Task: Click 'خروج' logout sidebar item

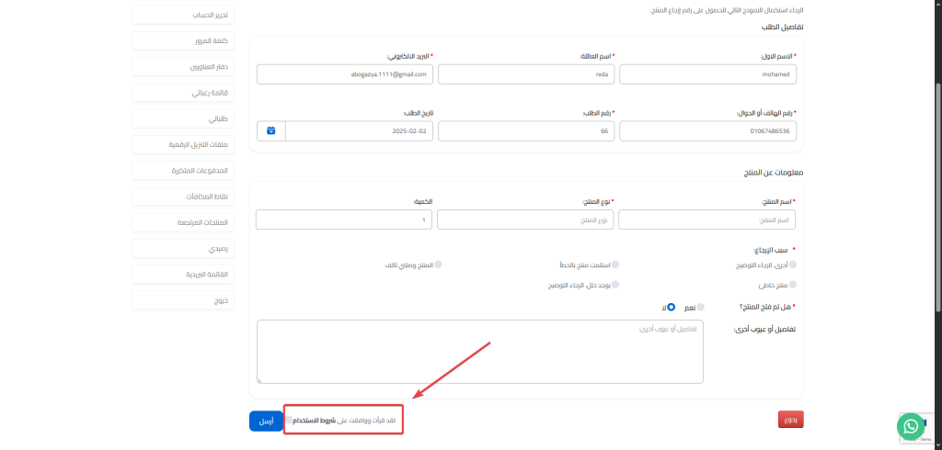Action: [181, 300]
